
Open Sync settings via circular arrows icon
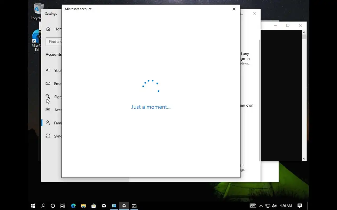coord(48,136)
